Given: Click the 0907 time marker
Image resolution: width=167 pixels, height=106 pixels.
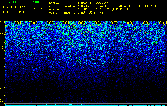Looking at the screenshot, I should coord(114,23).
